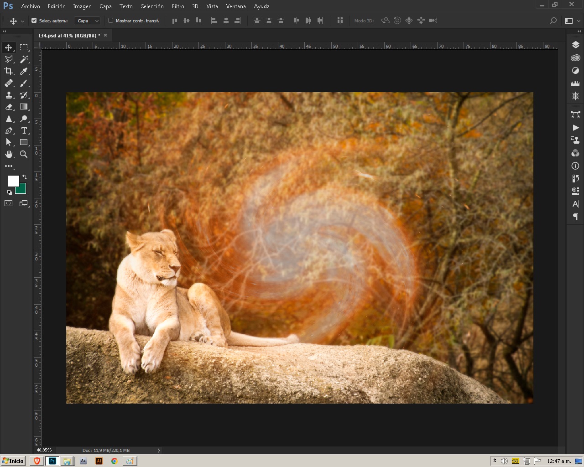
Task: Open the Layers panel icon
Action: pyautogui.click(x=575, y=45)
